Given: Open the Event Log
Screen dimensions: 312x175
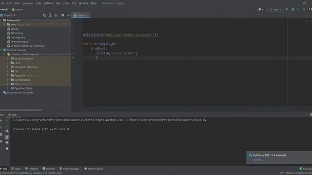Looking at the screenshot, I should 306,169.
